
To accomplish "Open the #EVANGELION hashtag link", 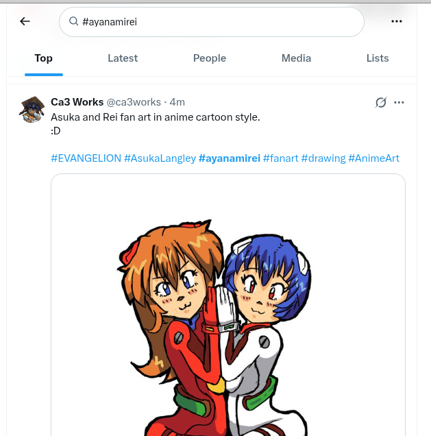I will coord(86,158).
